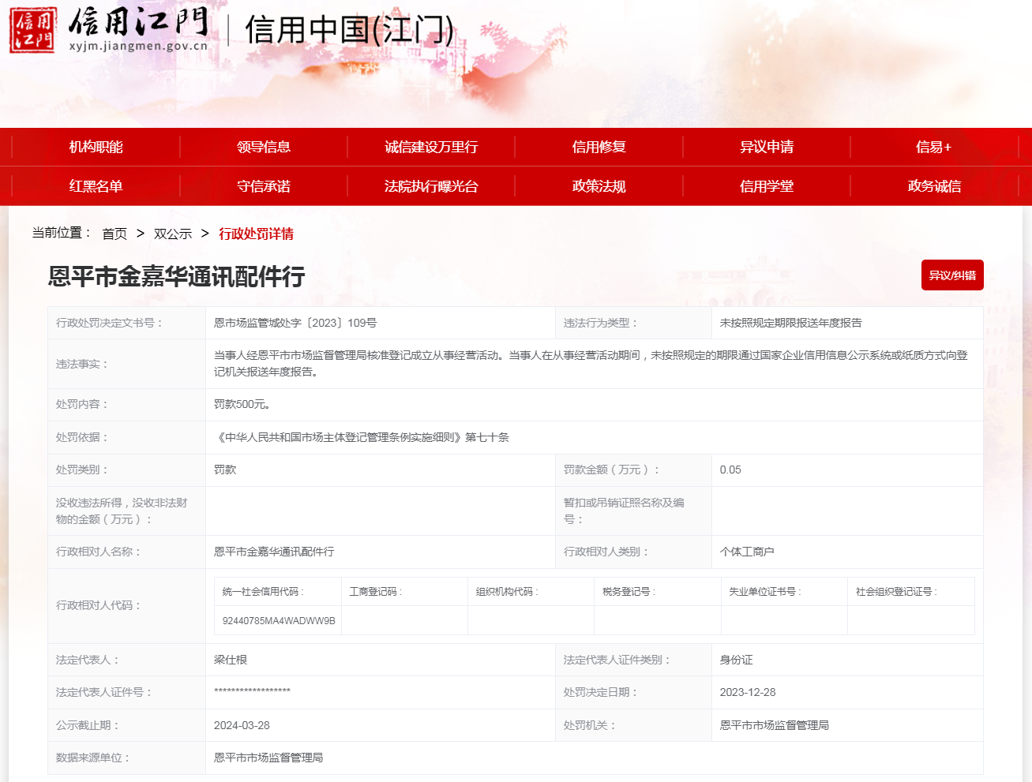Open the 政策法规 menu item
Viewport: 1032px width, 782px height.
click(599, 186)
